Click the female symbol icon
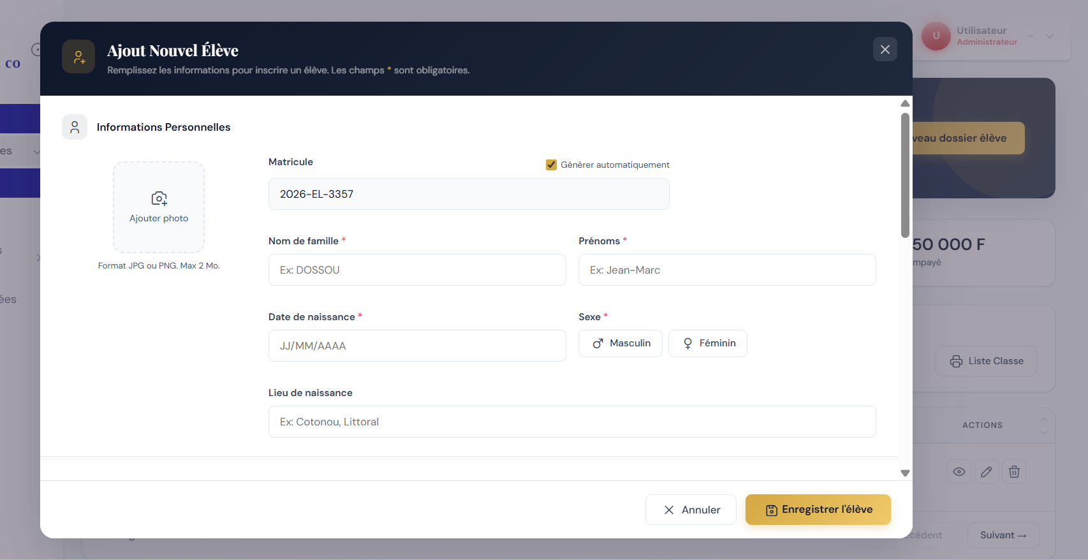Image resolution: width=1088 pixels, height=560 pixels. 687,344
